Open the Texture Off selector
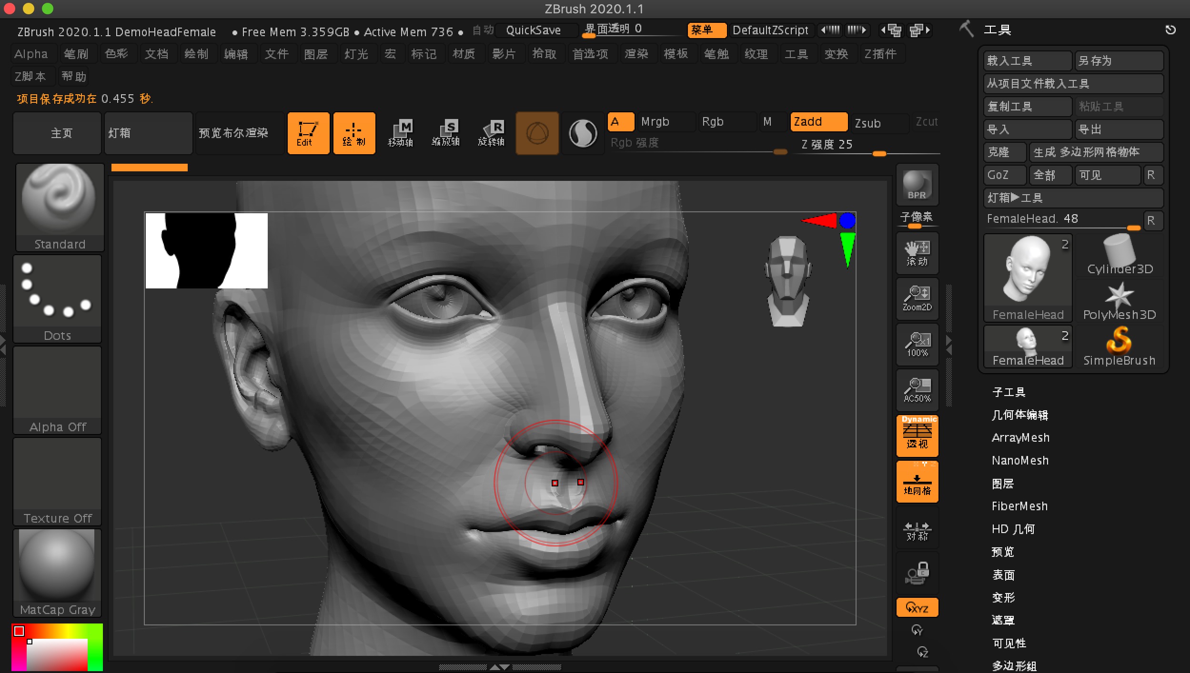The image size is (1190, 673). pyautogui.click(x=57, y=481)
